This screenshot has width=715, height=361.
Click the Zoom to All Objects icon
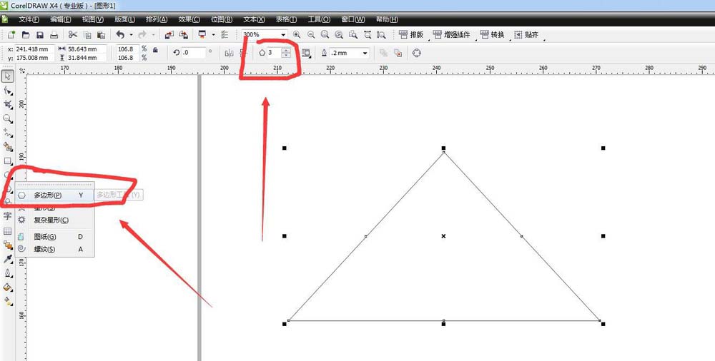pyautogui.click(x=339, y=34)
